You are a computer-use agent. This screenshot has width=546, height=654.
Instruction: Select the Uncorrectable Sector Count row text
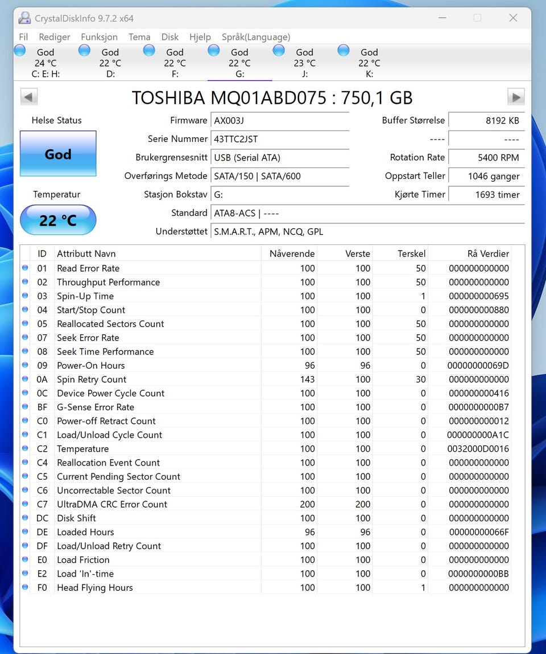tap(114, 490)
